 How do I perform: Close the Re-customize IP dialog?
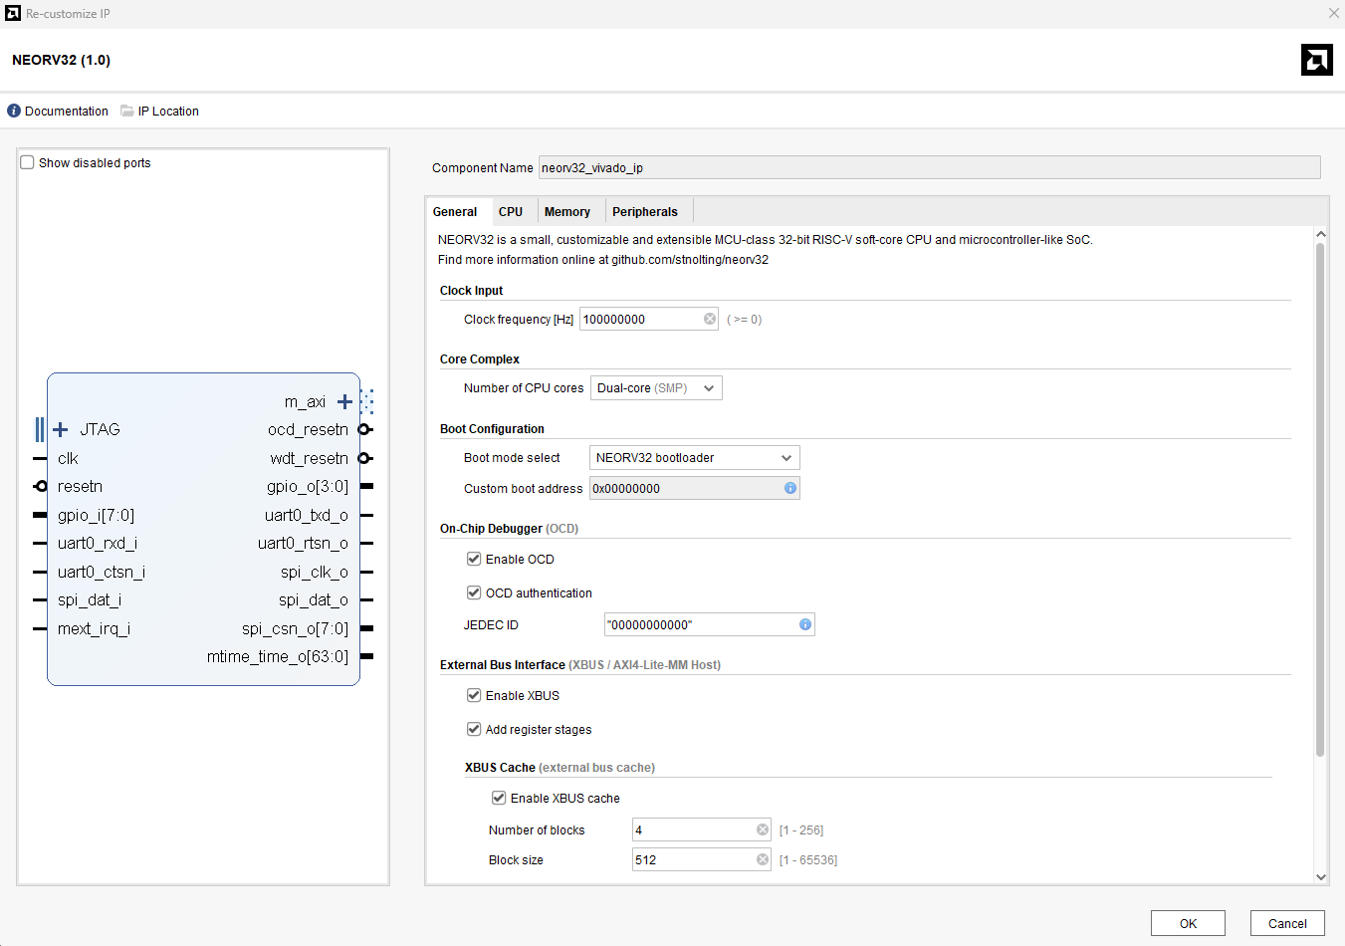click(x=1333, y=13)
